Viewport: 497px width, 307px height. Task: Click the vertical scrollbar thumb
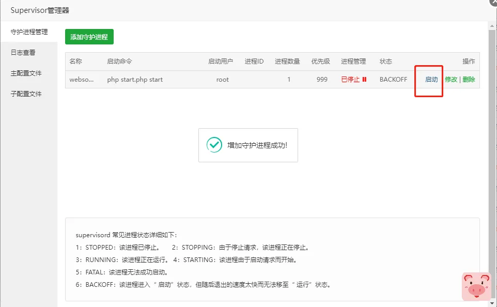tap(492, 165)
